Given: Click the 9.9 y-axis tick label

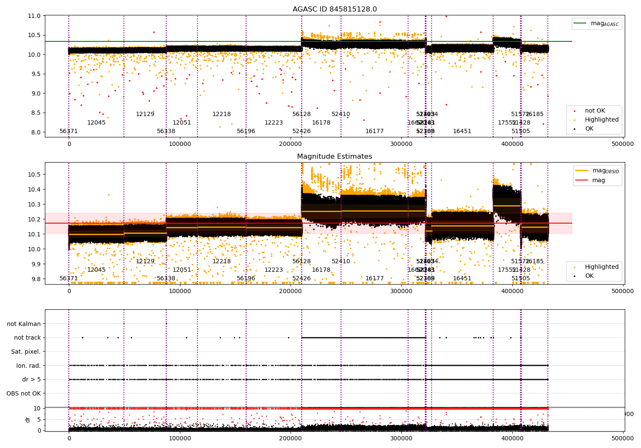Looking at the screenshot, I should pos(36,265).
